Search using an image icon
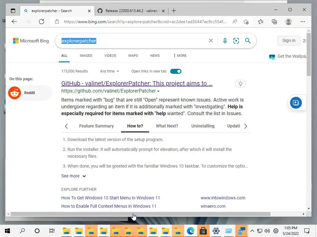Image resolution: width=317 pixels, height=237 pixels. [x=236, y=41]
